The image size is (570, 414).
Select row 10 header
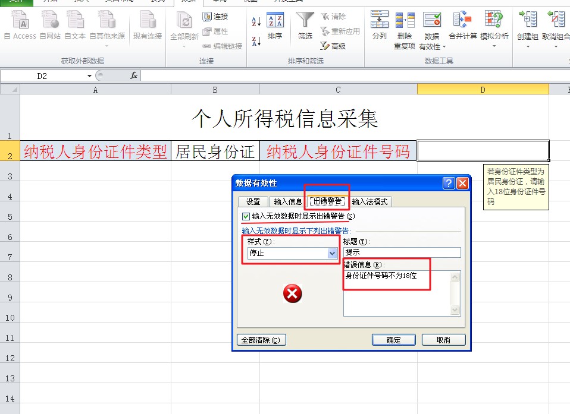10,312
